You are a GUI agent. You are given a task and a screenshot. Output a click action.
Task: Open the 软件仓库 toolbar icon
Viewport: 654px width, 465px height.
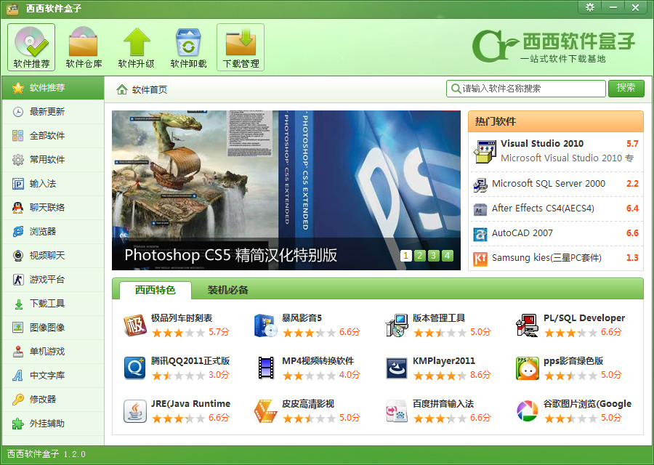[84, 47]
